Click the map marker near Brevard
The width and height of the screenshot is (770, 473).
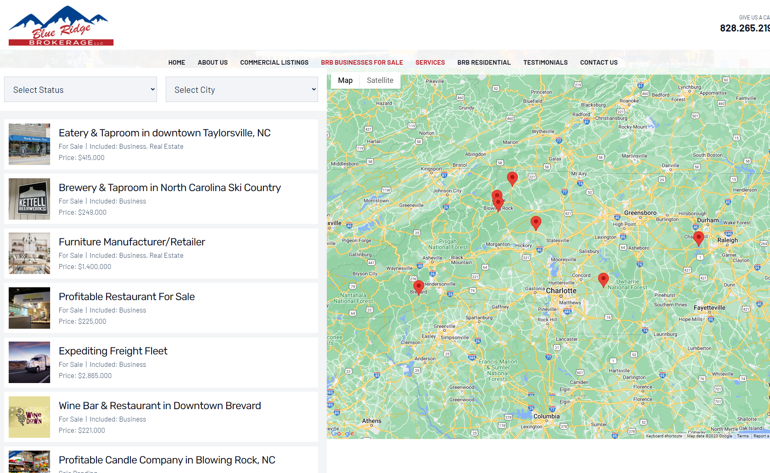pyautogui.click(x=419, y=287)
